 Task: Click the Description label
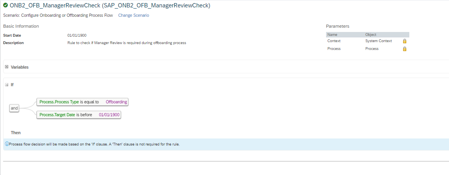point(14,43)
